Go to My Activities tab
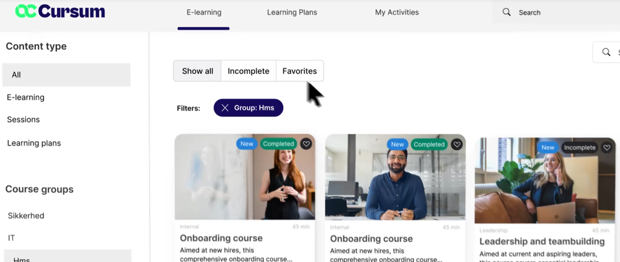Image resolution: width=620 pixels, height=262 pixels. pos(397,12)
